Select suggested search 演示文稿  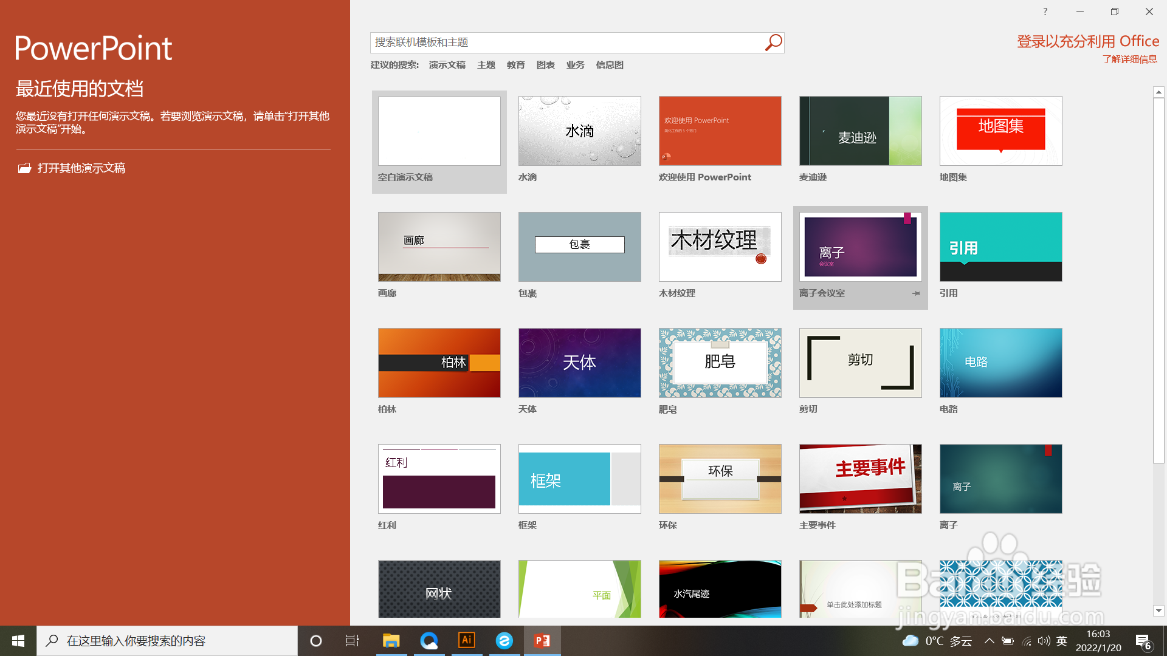(447, 65)
